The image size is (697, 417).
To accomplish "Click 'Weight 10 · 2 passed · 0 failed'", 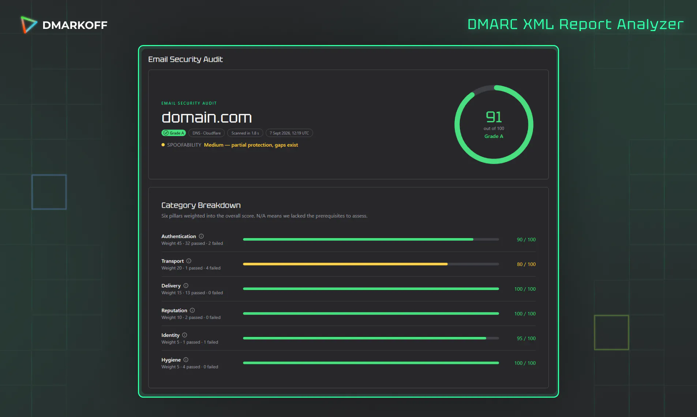I will [x=191, y=318].
